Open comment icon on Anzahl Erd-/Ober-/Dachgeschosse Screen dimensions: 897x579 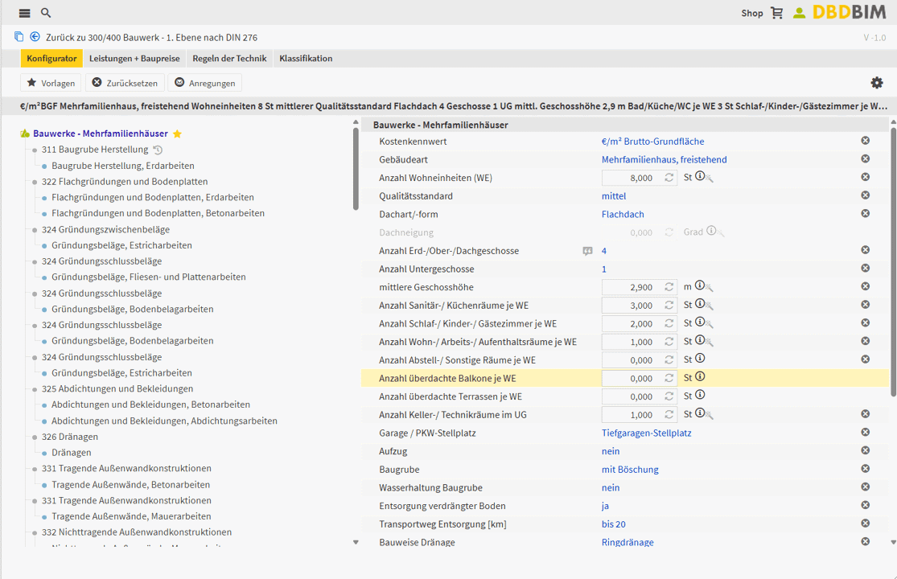[587, 251]
